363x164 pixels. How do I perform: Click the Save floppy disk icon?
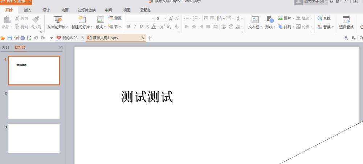(x=9, y=38)
